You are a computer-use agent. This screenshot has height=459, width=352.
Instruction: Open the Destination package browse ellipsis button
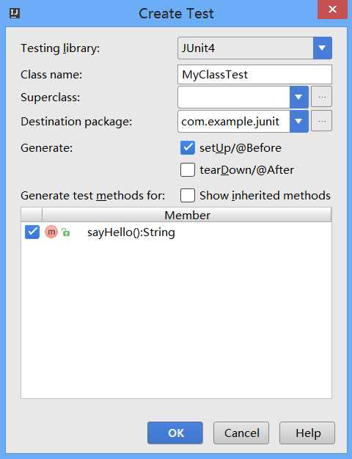pos(321,121)
